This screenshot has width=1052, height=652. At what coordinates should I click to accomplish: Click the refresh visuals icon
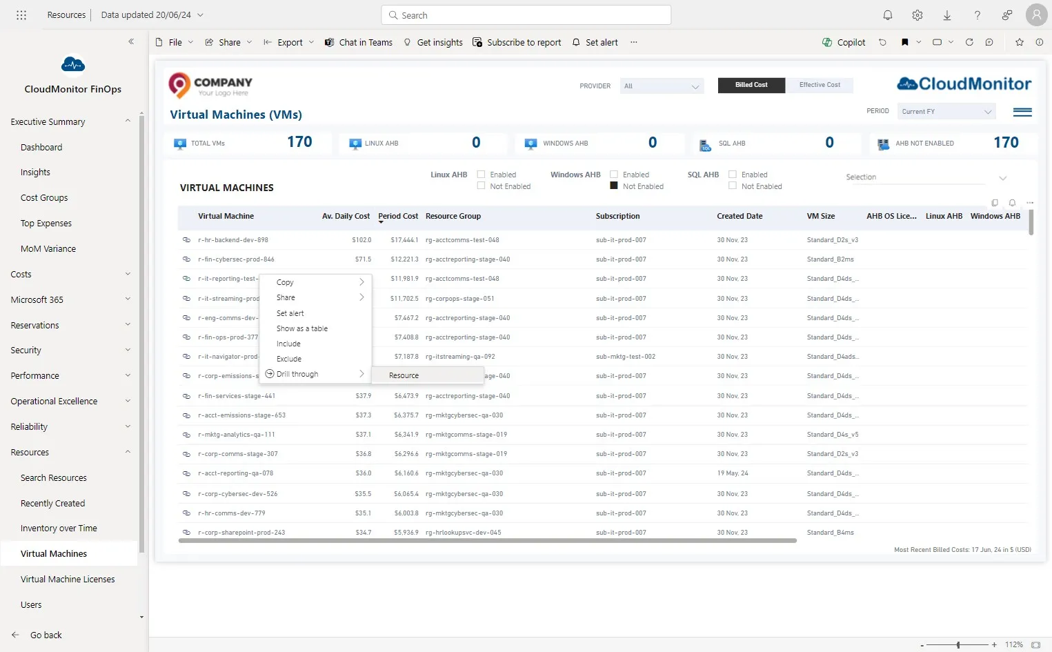pos(969,42)
